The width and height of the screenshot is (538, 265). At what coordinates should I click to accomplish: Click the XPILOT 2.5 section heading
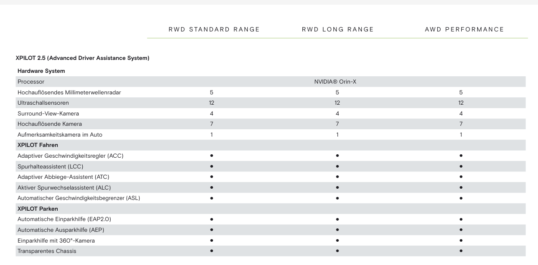82,58
